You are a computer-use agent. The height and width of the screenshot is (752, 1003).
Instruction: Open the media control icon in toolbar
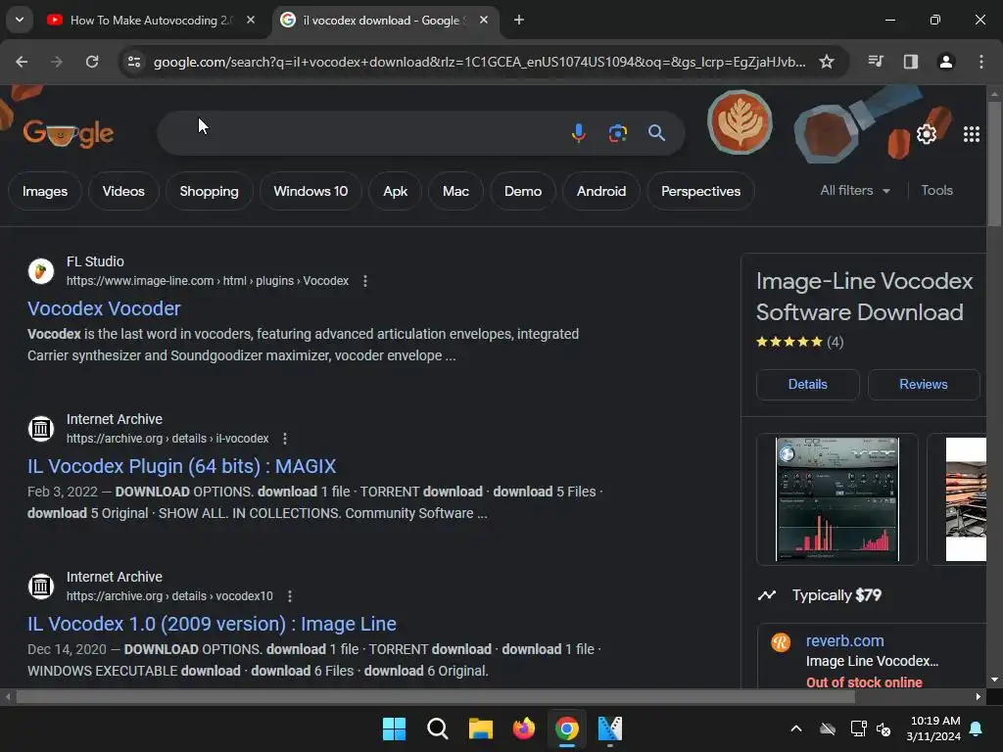point(875,62)
